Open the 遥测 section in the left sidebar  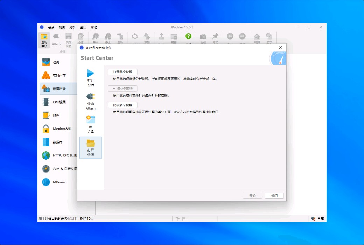(x=58, y=62)
